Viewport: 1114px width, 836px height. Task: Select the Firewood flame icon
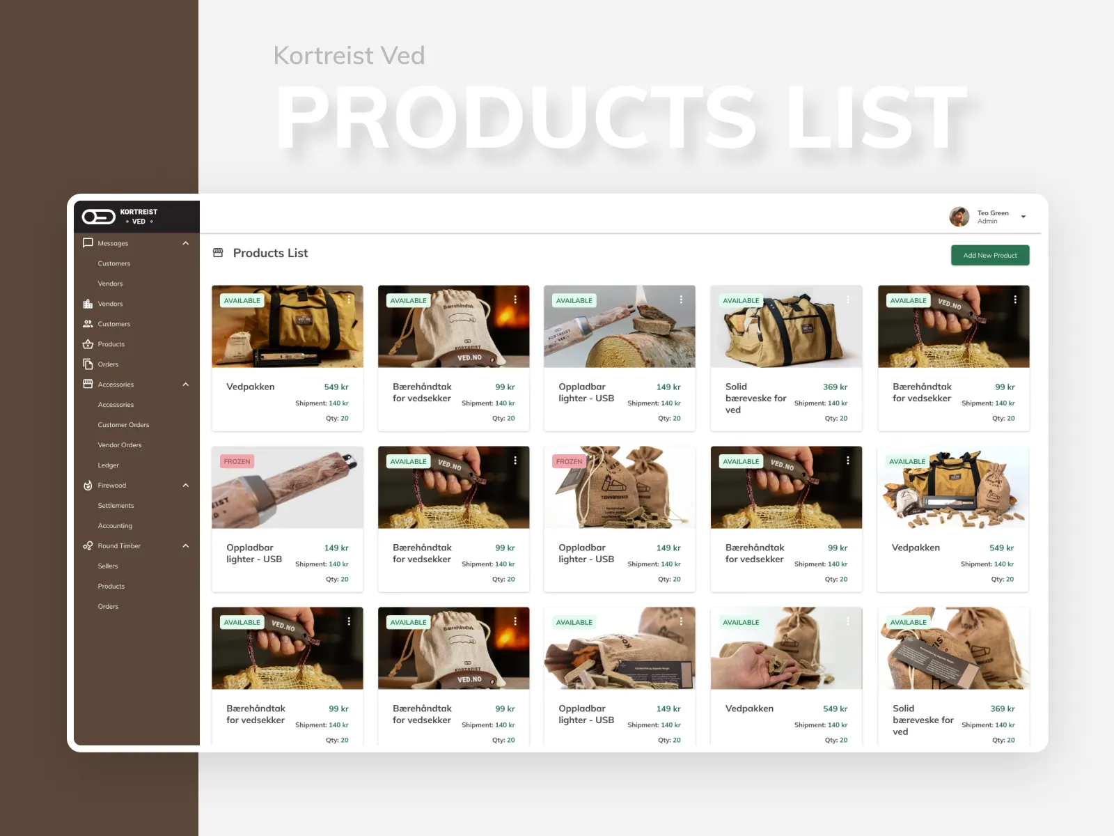[x=88, y=486]
